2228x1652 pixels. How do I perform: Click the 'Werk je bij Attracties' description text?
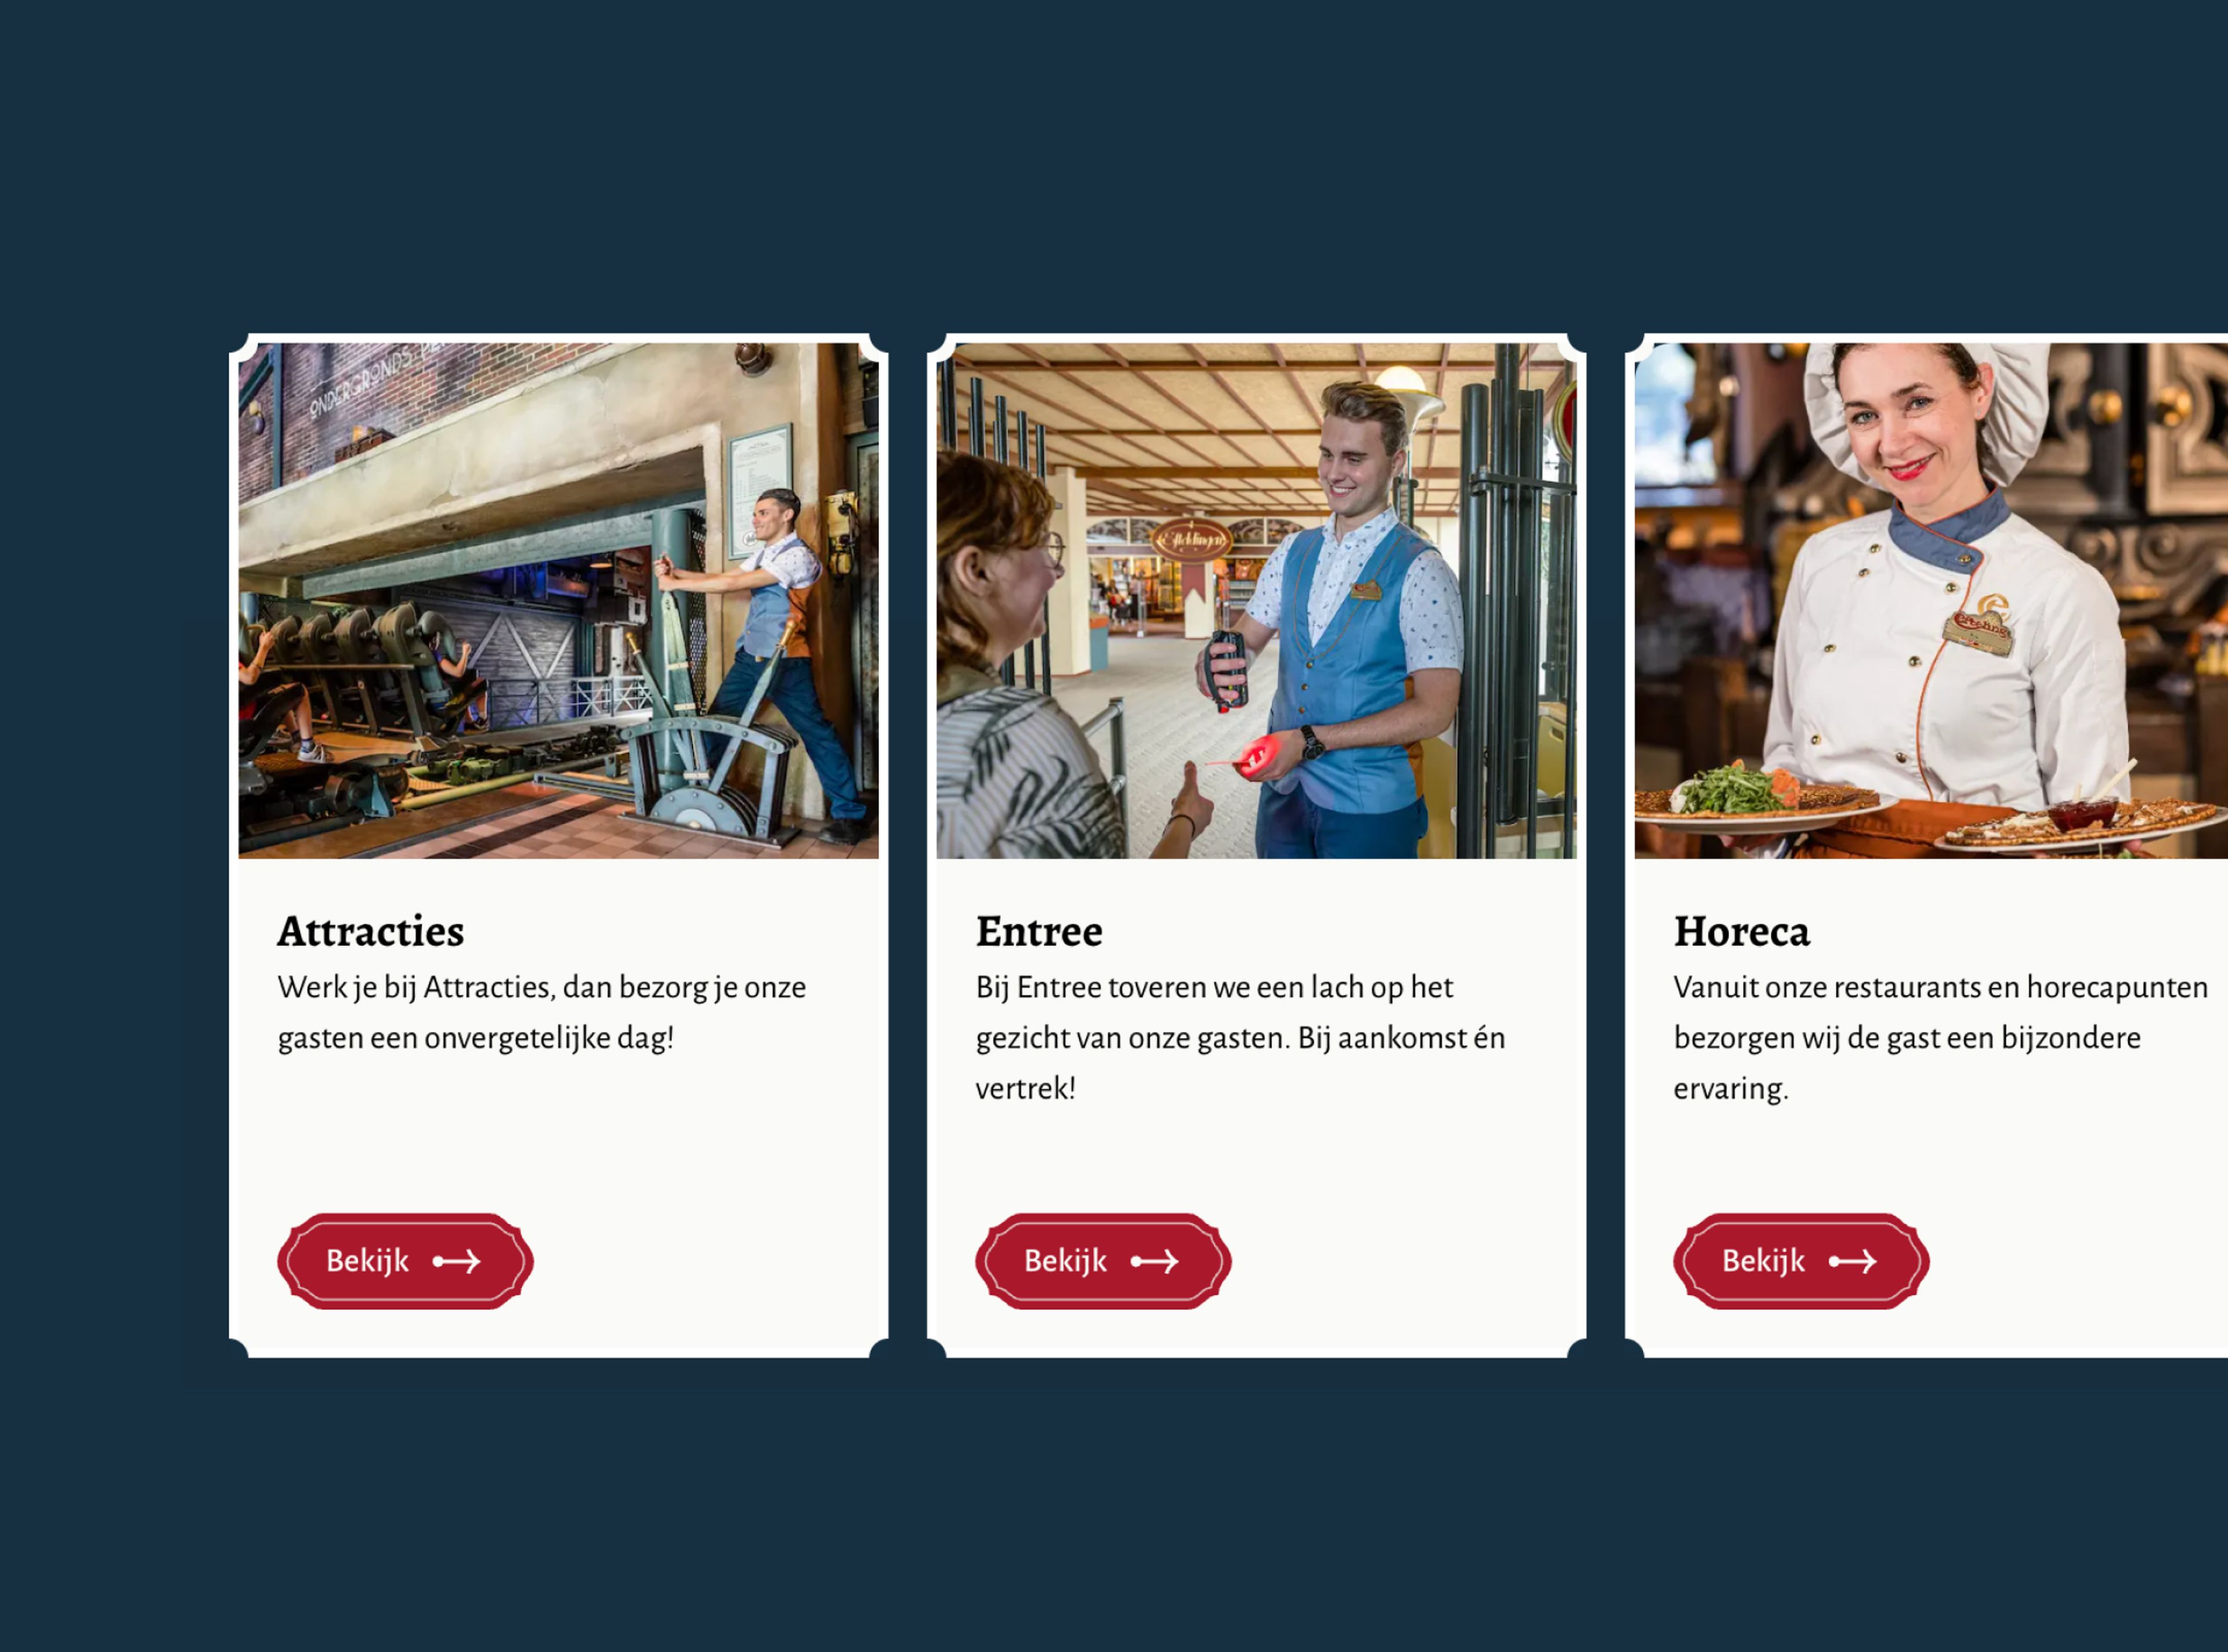(x=541, y=1012)
